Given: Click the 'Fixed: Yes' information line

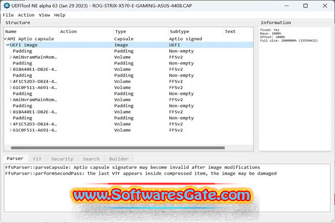Looking at the screenshot, I should pyautogui.click(x=269, y=30).
